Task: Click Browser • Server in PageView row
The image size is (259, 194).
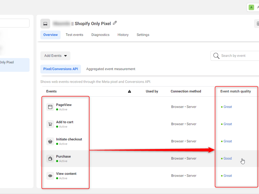Action: (x=184, y=107)
